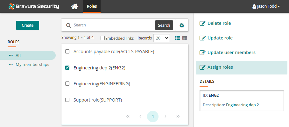Focus the Search input field

click(113, 25)
